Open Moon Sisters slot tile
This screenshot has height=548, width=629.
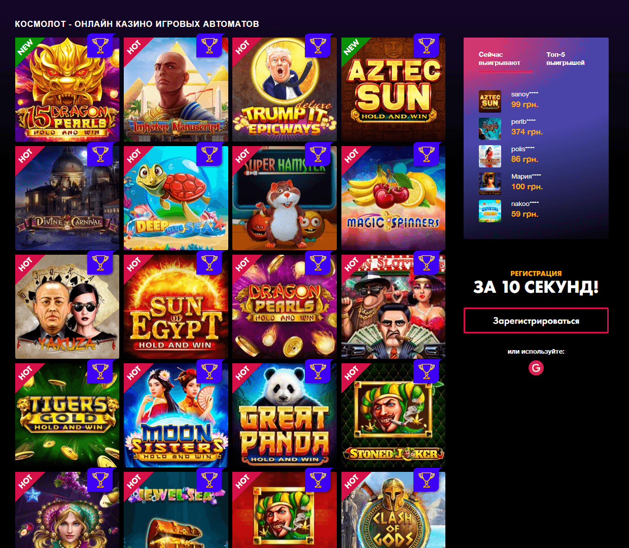coord(176,415)
